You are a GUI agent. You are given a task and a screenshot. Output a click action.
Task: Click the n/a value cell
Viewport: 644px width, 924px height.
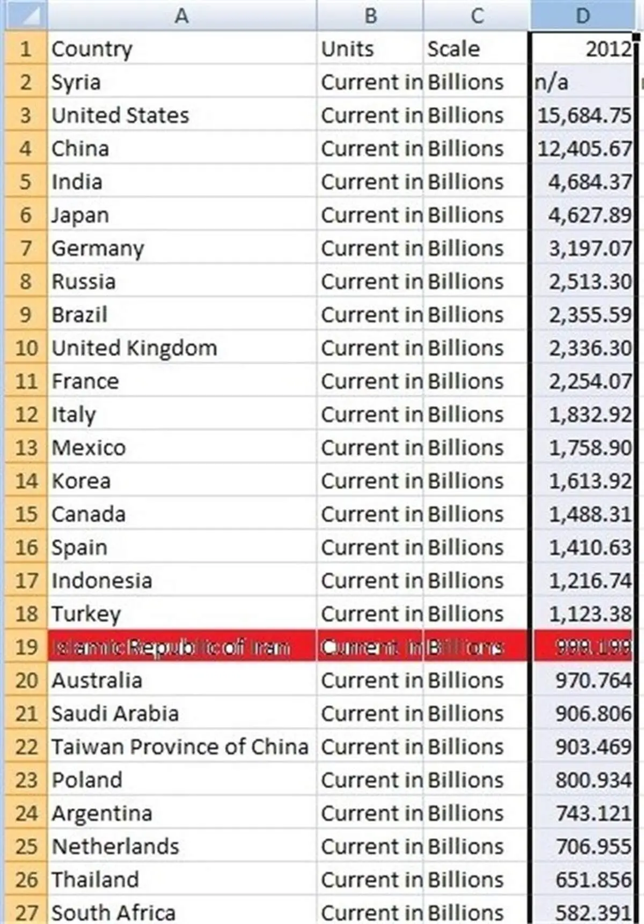[583, 82]
